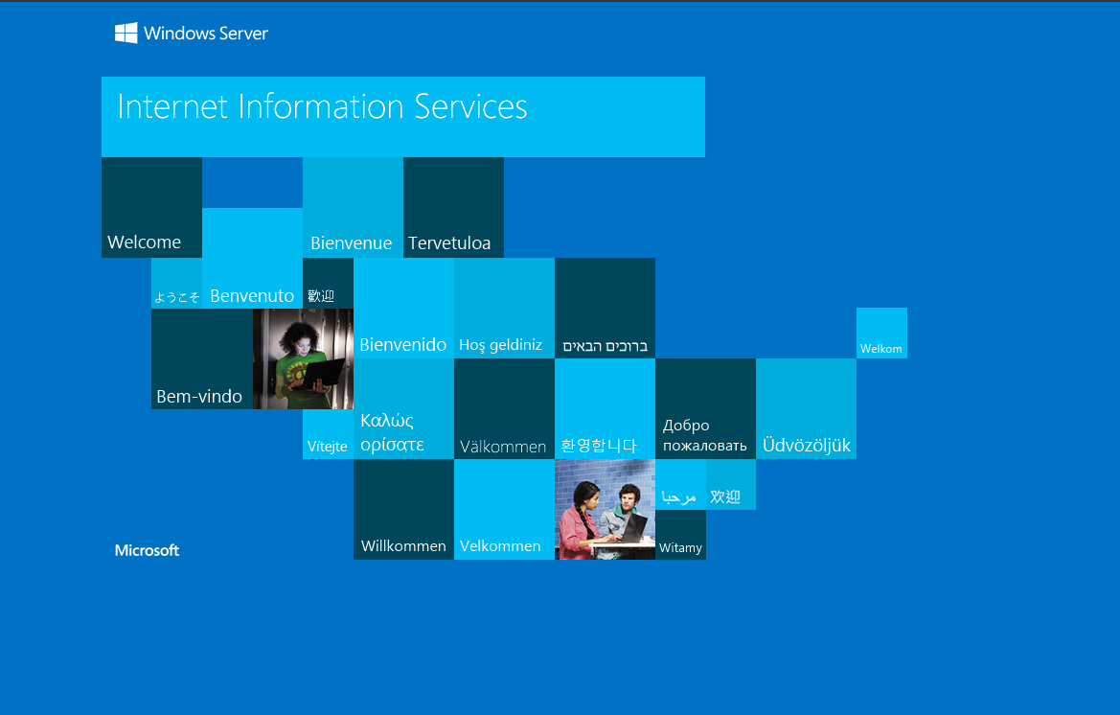Click the Welkom tile
Screen dimensions: 1120x715
(881, 333)
